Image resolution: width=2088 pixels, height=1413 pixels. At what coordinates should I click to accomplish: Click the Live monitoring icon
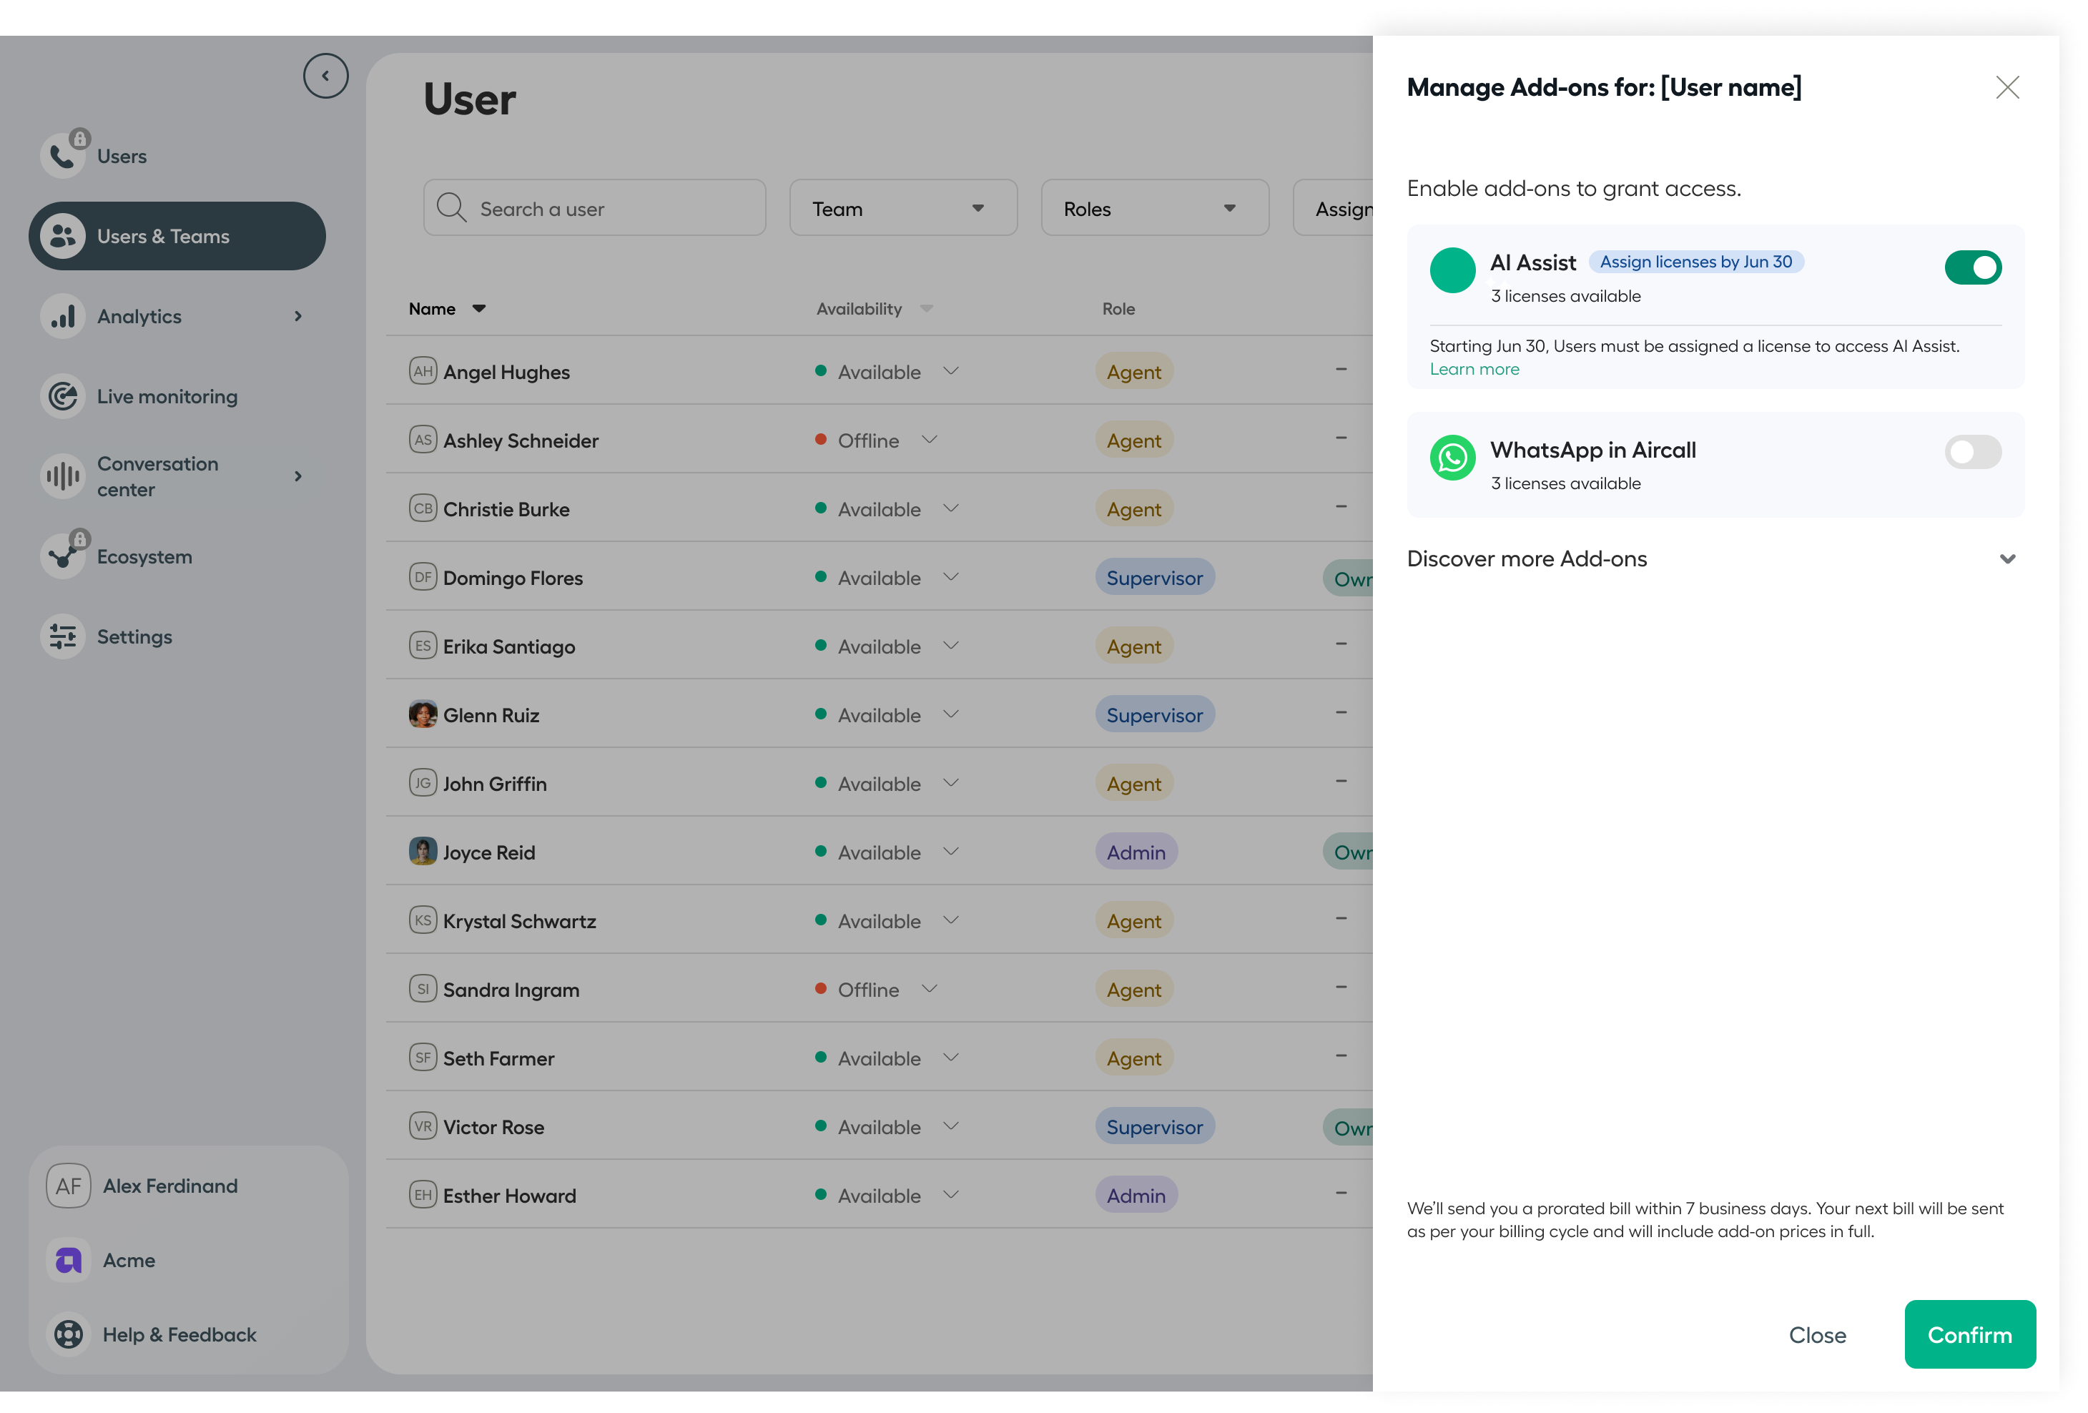63,396
